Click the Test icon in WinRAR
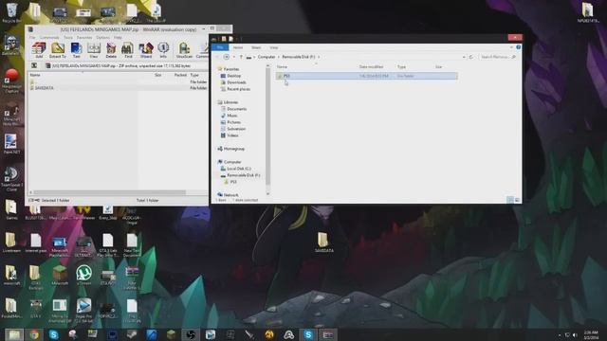607x341 pixels. pos(76,50)
